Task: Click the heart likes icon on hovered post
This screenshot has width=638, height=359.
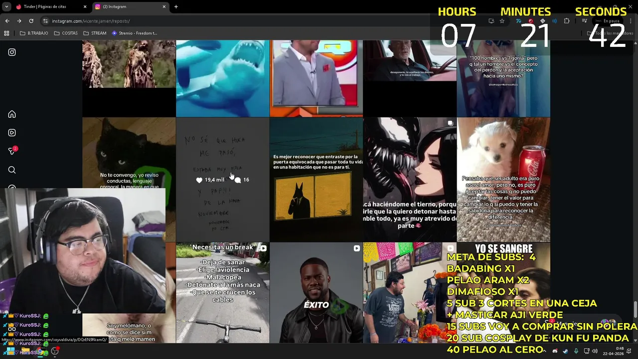Action: click(199, 180)
